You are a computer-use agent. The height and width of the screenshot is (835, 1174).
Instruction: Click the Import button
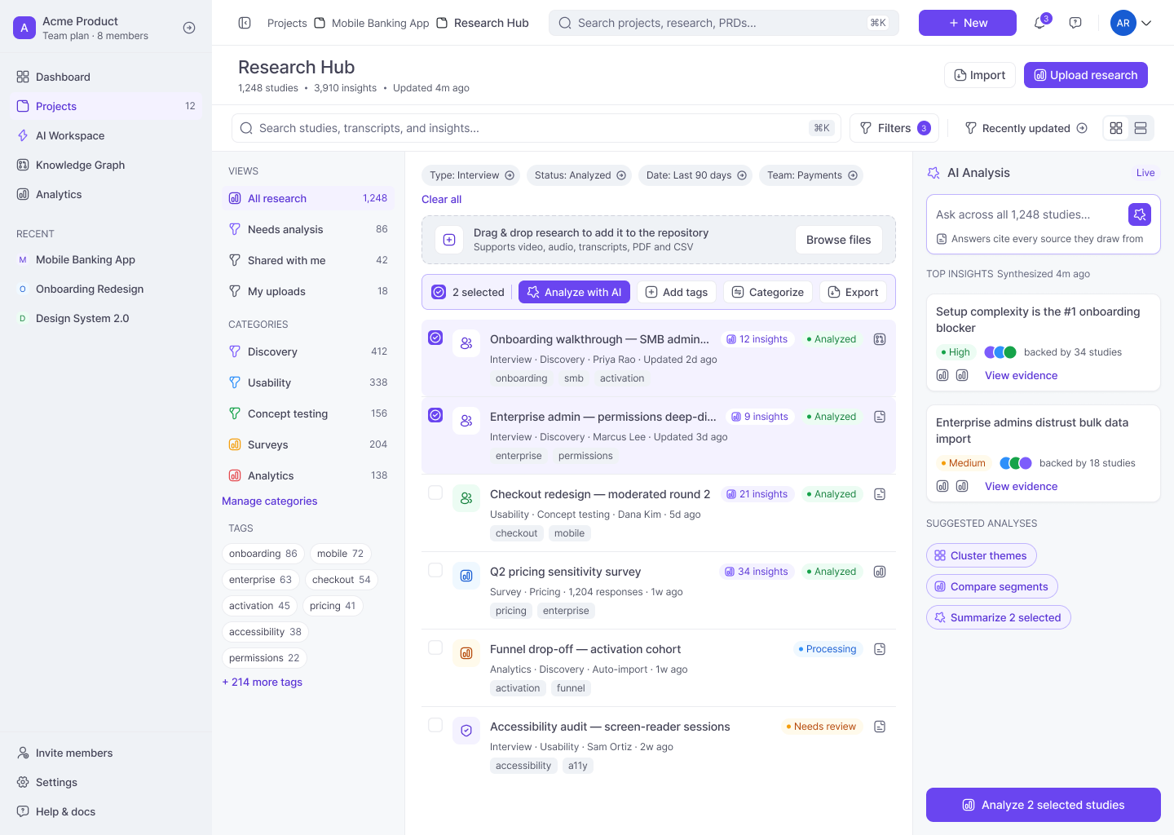point(980,75)
